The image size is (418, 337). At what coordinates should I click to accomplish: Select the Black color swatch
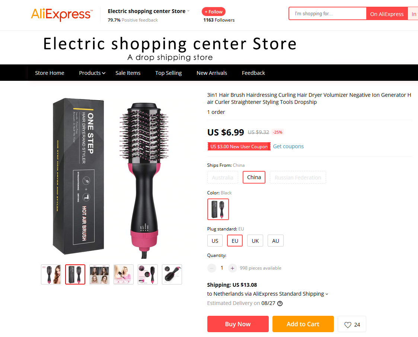click(x=218, y=209)
